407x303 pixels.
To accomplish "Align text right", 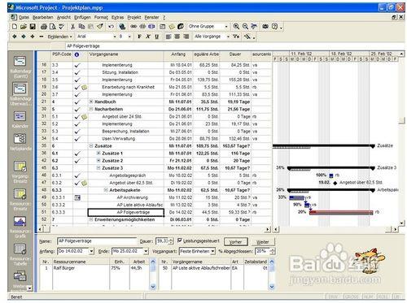I will click(186, 37).
